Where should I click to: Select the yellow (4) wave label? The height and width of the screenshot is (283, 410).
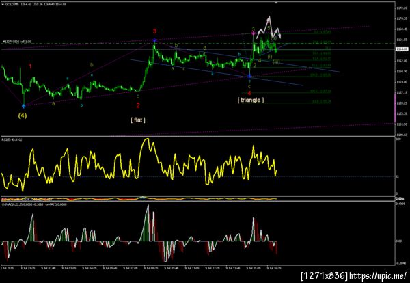[23, 116]
